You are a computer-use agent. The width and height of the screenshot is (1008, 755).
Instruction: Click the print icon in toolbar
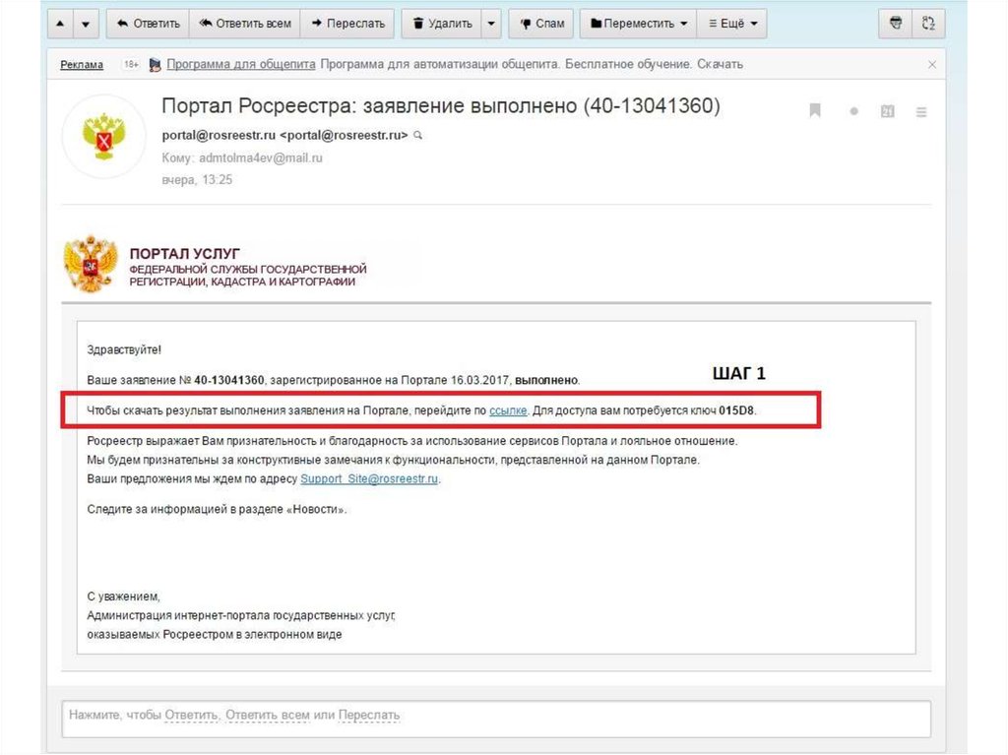tap(895, 24)
